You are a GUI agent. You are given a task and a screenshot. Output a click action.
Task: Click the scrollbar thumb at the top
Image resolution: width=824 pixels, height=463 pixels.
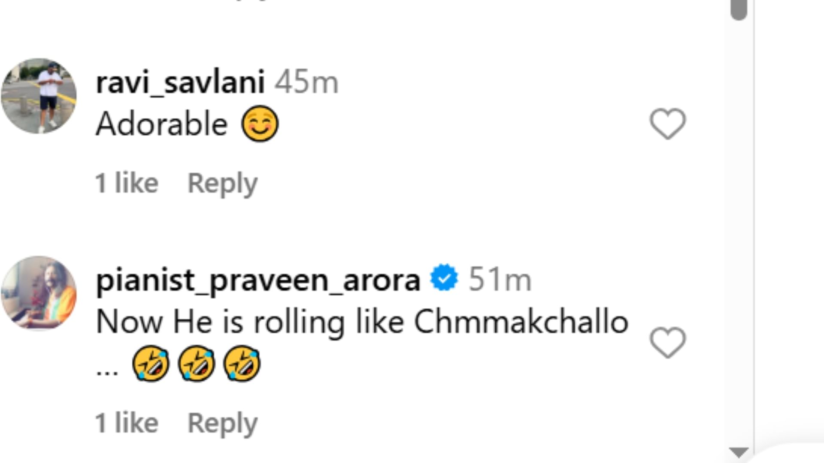739,9
